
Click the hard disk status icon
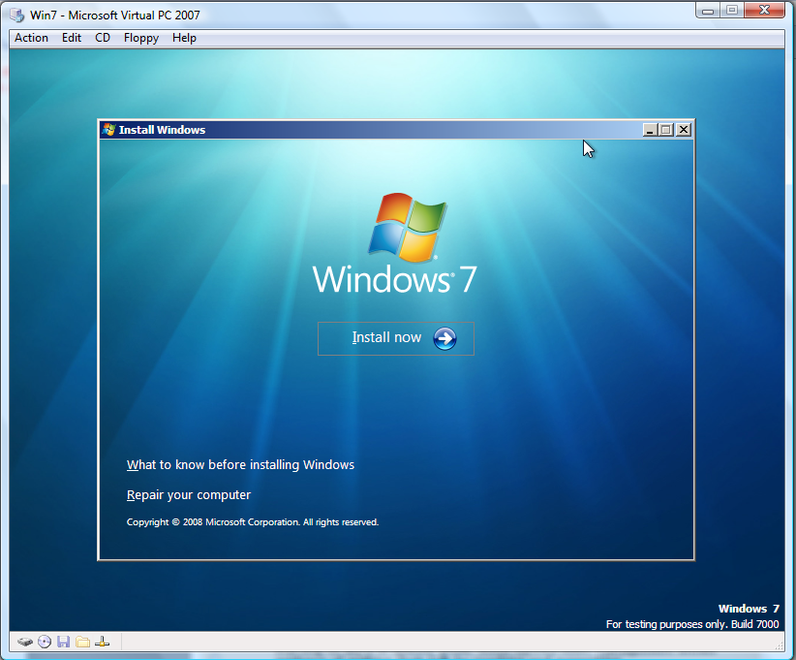(25, 642)
